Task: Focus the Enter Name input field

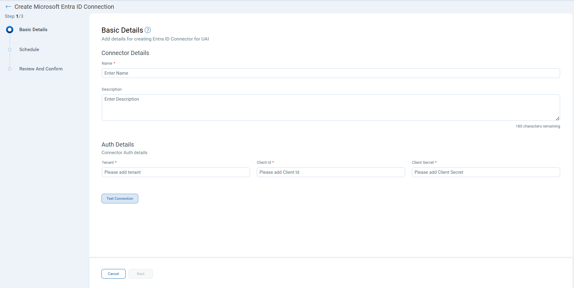Action: (x=331, y=73)
